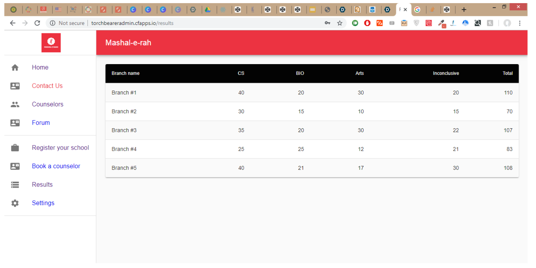Click Total value 83 for Branch #4

coord(509,149)
